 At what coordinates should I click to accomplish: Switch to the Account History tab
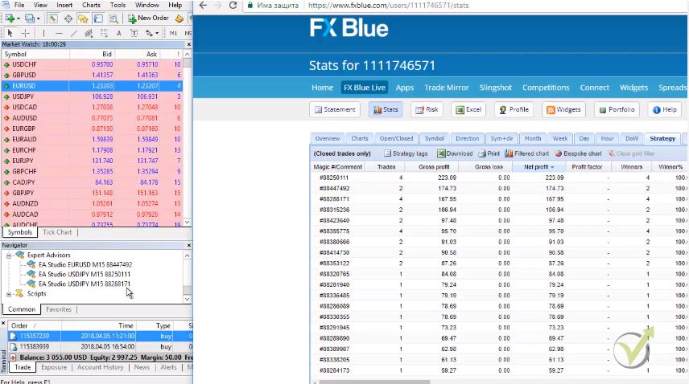coord(100,367)
